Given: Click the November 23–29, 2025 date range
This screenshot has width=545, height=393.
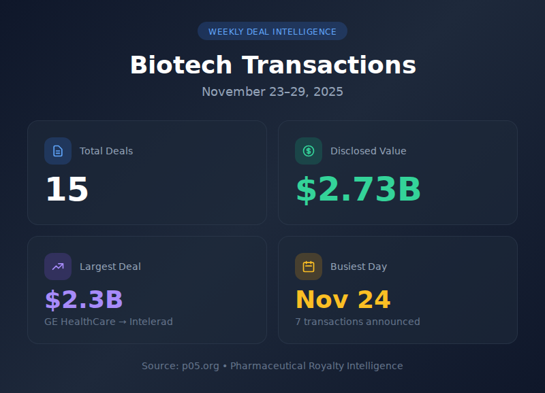Looking at the screenshot, I should [x=272, y=92].
